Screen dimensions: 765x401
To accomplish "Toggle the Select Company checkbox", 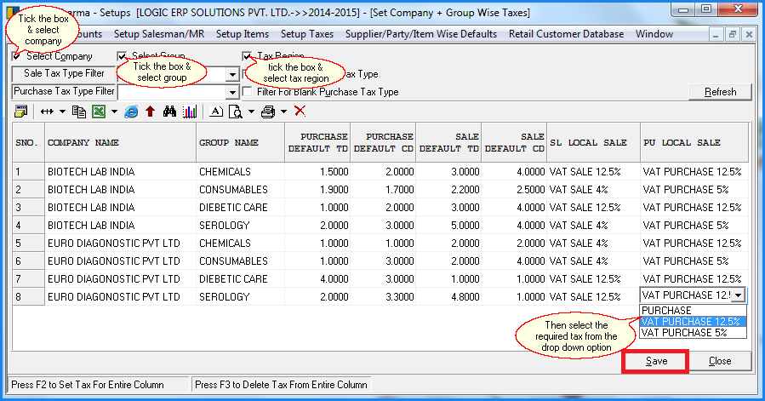I will point(16,56).
